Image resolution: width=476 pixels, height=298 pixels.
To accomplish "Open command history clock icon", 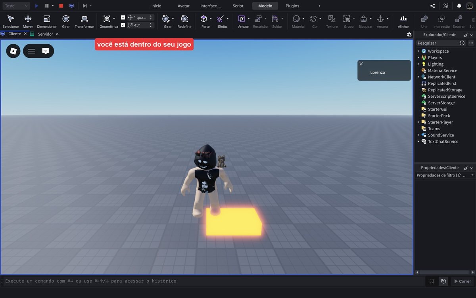I will pyautogui.click(x=443, y=281).
